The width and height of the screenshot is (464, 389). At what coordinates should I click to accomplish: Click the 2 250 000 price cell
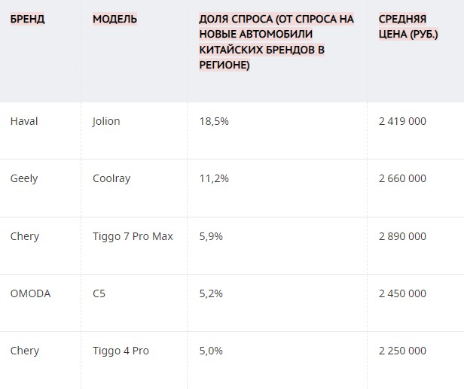(402, 351)
